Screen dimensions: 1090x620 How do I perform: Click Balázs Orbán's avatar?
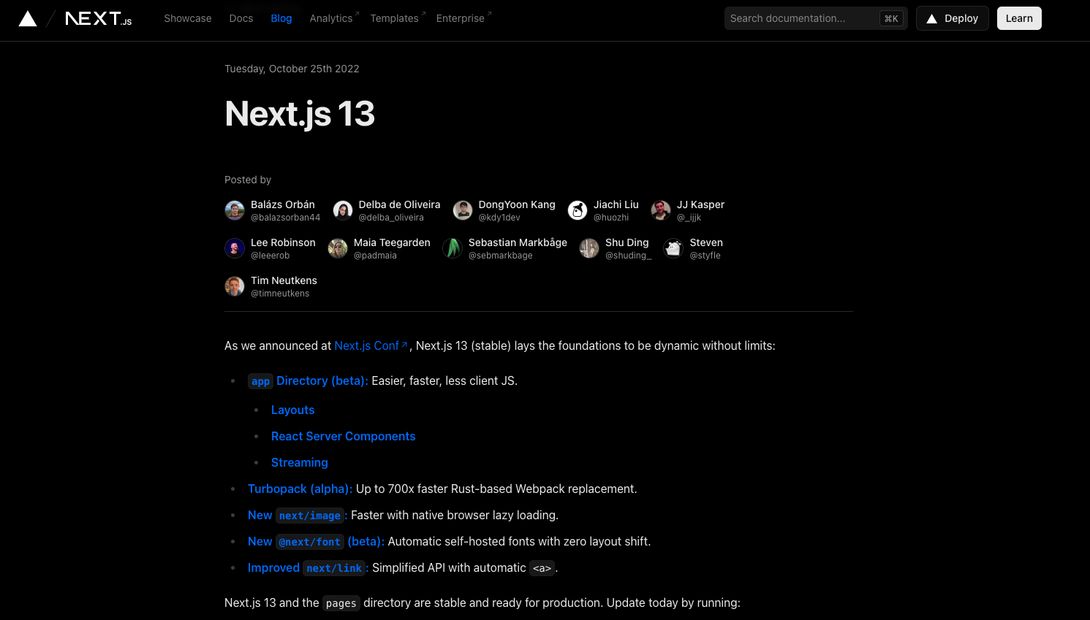pyautogui.click(x=235, y=210)
